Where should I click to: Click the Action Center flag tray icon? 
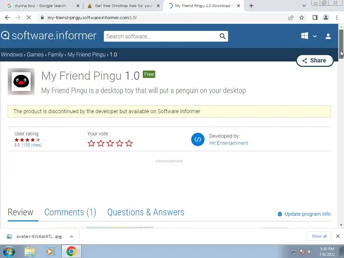pos(302,252)
